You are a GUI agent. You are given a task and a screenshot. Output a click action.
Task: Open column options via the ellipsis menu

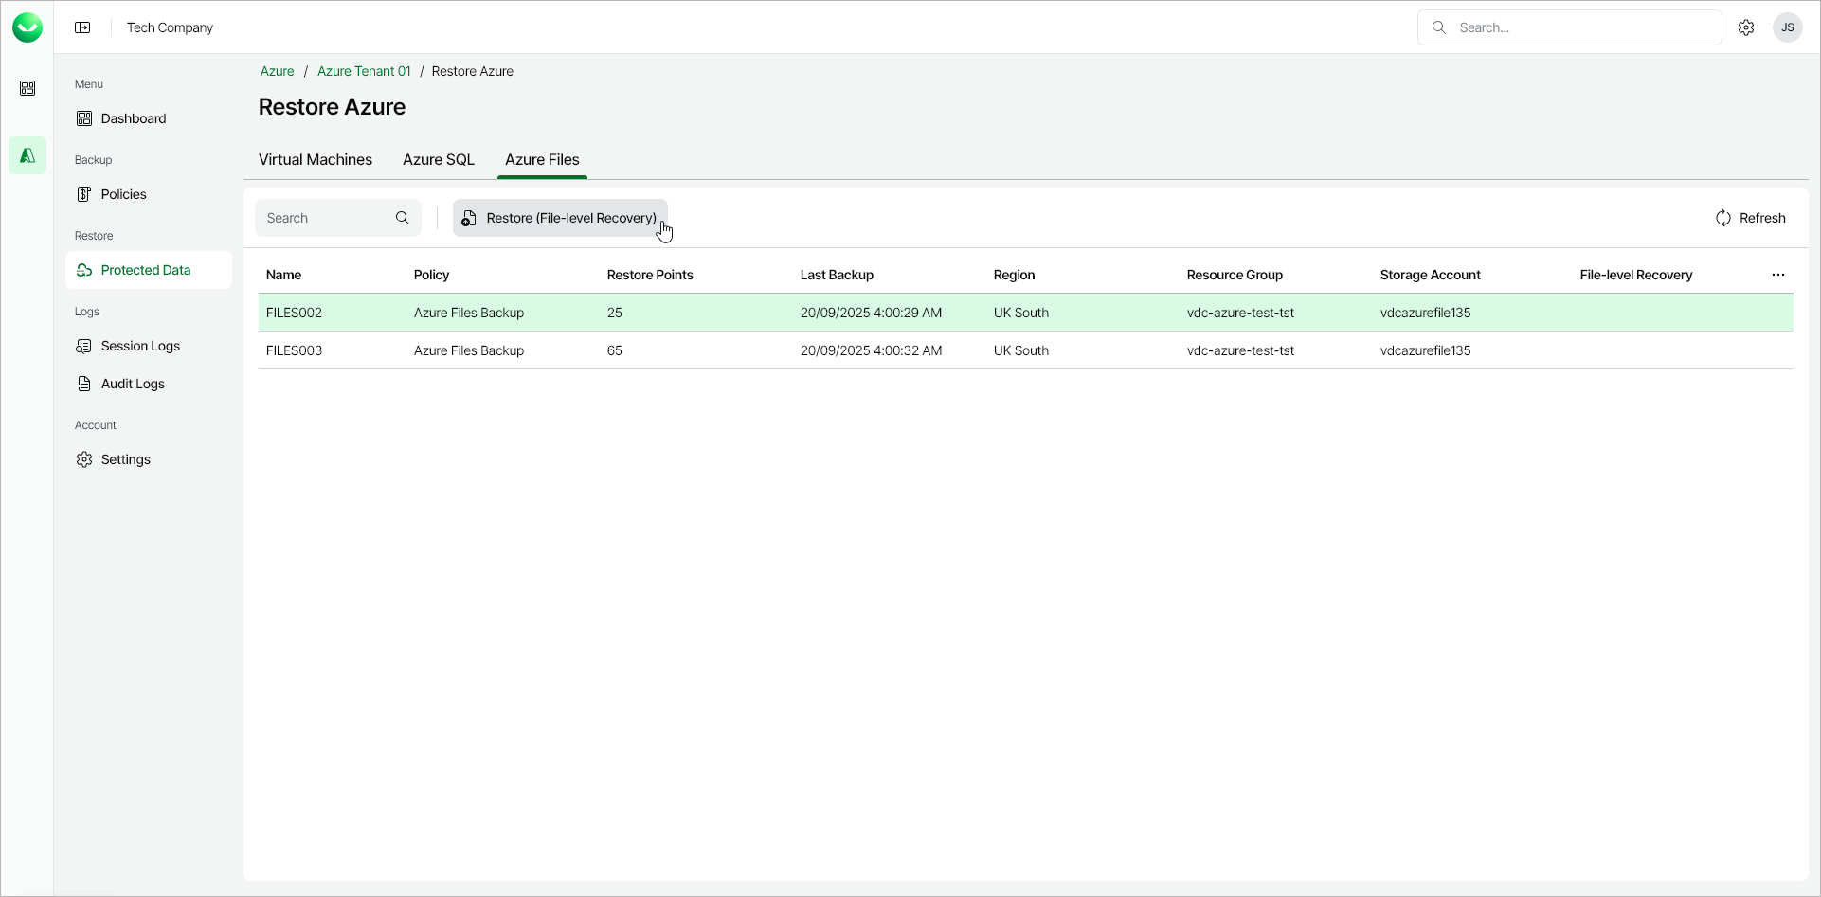point(1777,275)
